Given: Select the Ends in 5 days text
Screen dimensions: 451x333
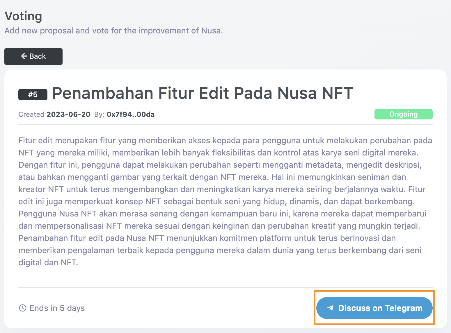Looking at the screenshot, I should tap(57, 308).
